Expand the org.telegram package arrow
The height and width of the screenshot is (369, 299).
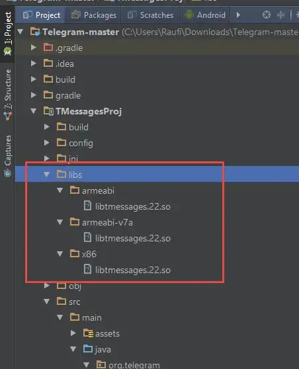[87, 365]
